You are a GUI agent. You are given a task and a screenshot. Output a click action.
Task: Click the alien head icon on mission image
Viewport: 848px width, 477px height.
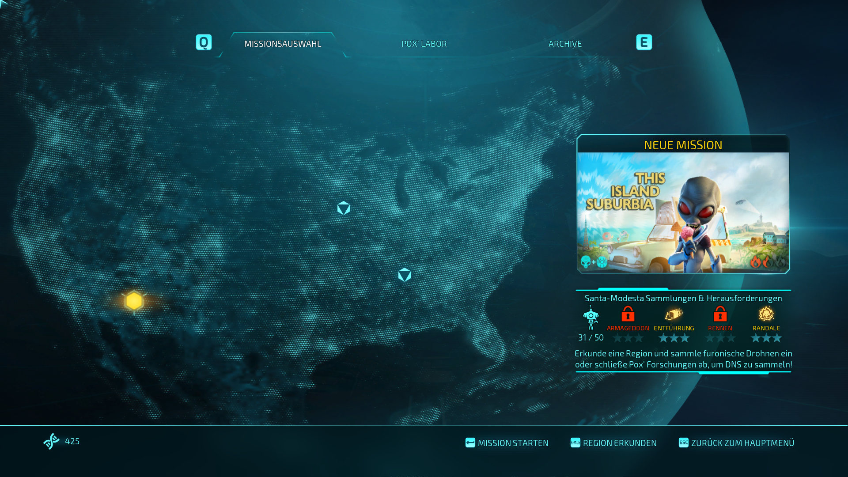point(586,262)
